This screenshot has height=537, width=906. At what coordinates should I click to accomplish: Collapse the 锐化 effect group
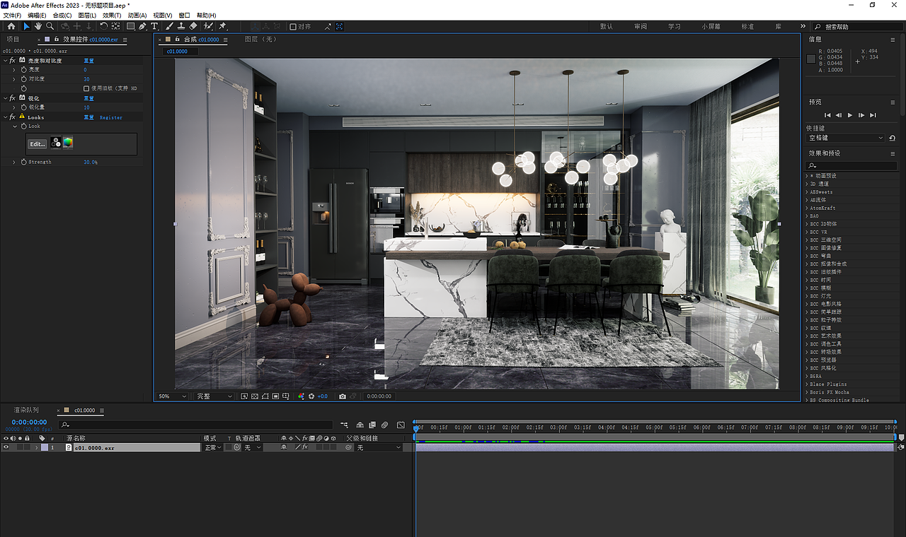coord(6,98)
